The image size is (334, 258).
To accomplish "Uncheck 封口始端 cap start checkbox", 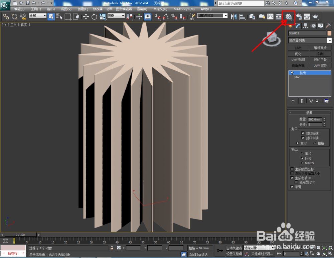I will point(303,133).
